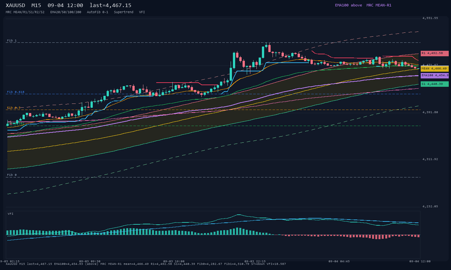Select the 'Supertrend' indicator label
451x270 pixels.
pos(124,12)
